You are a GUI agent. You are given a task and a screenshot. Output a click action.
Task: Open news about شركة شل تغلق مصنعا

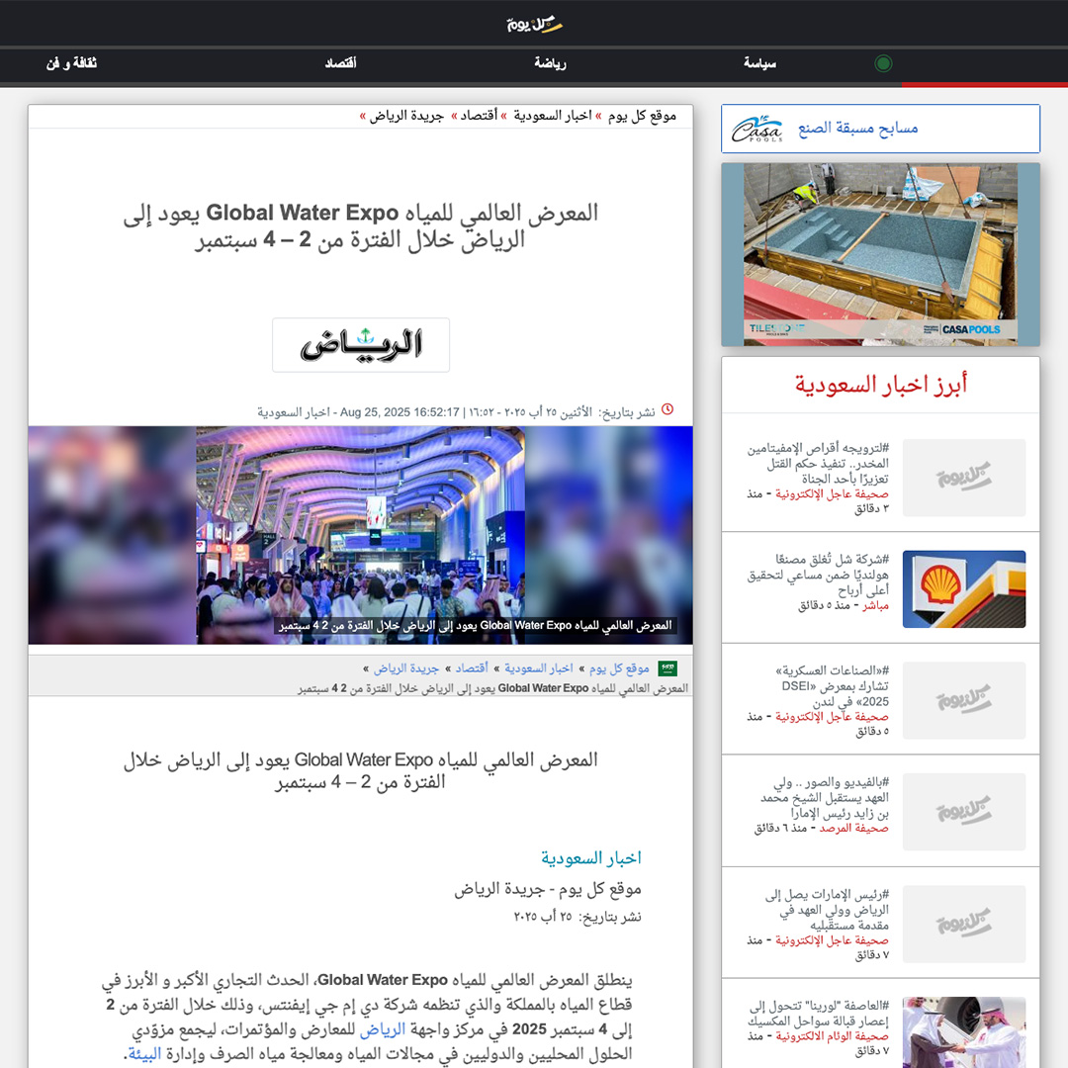pos(818,575)
